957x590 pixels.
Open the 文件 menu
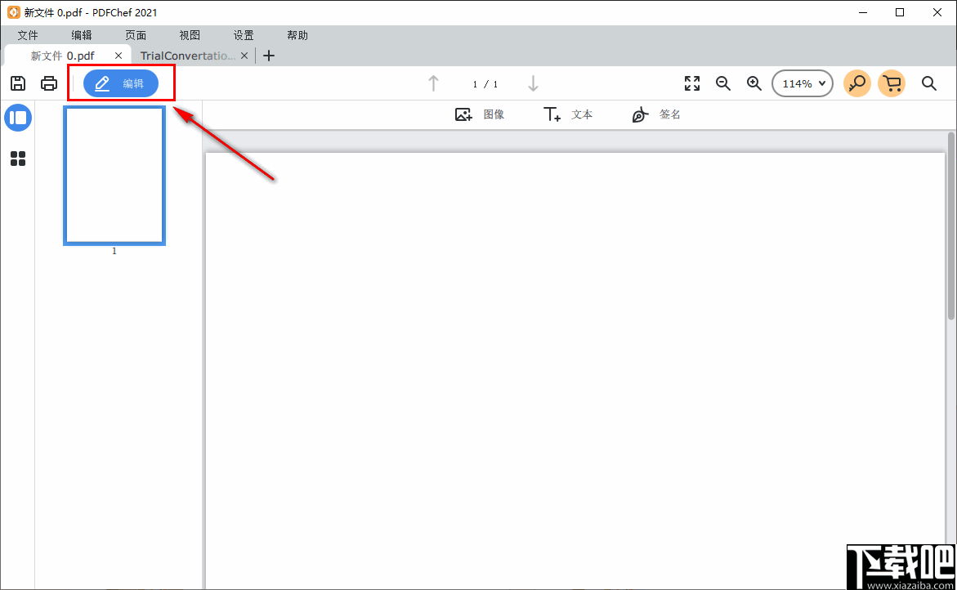coord(28,35)
